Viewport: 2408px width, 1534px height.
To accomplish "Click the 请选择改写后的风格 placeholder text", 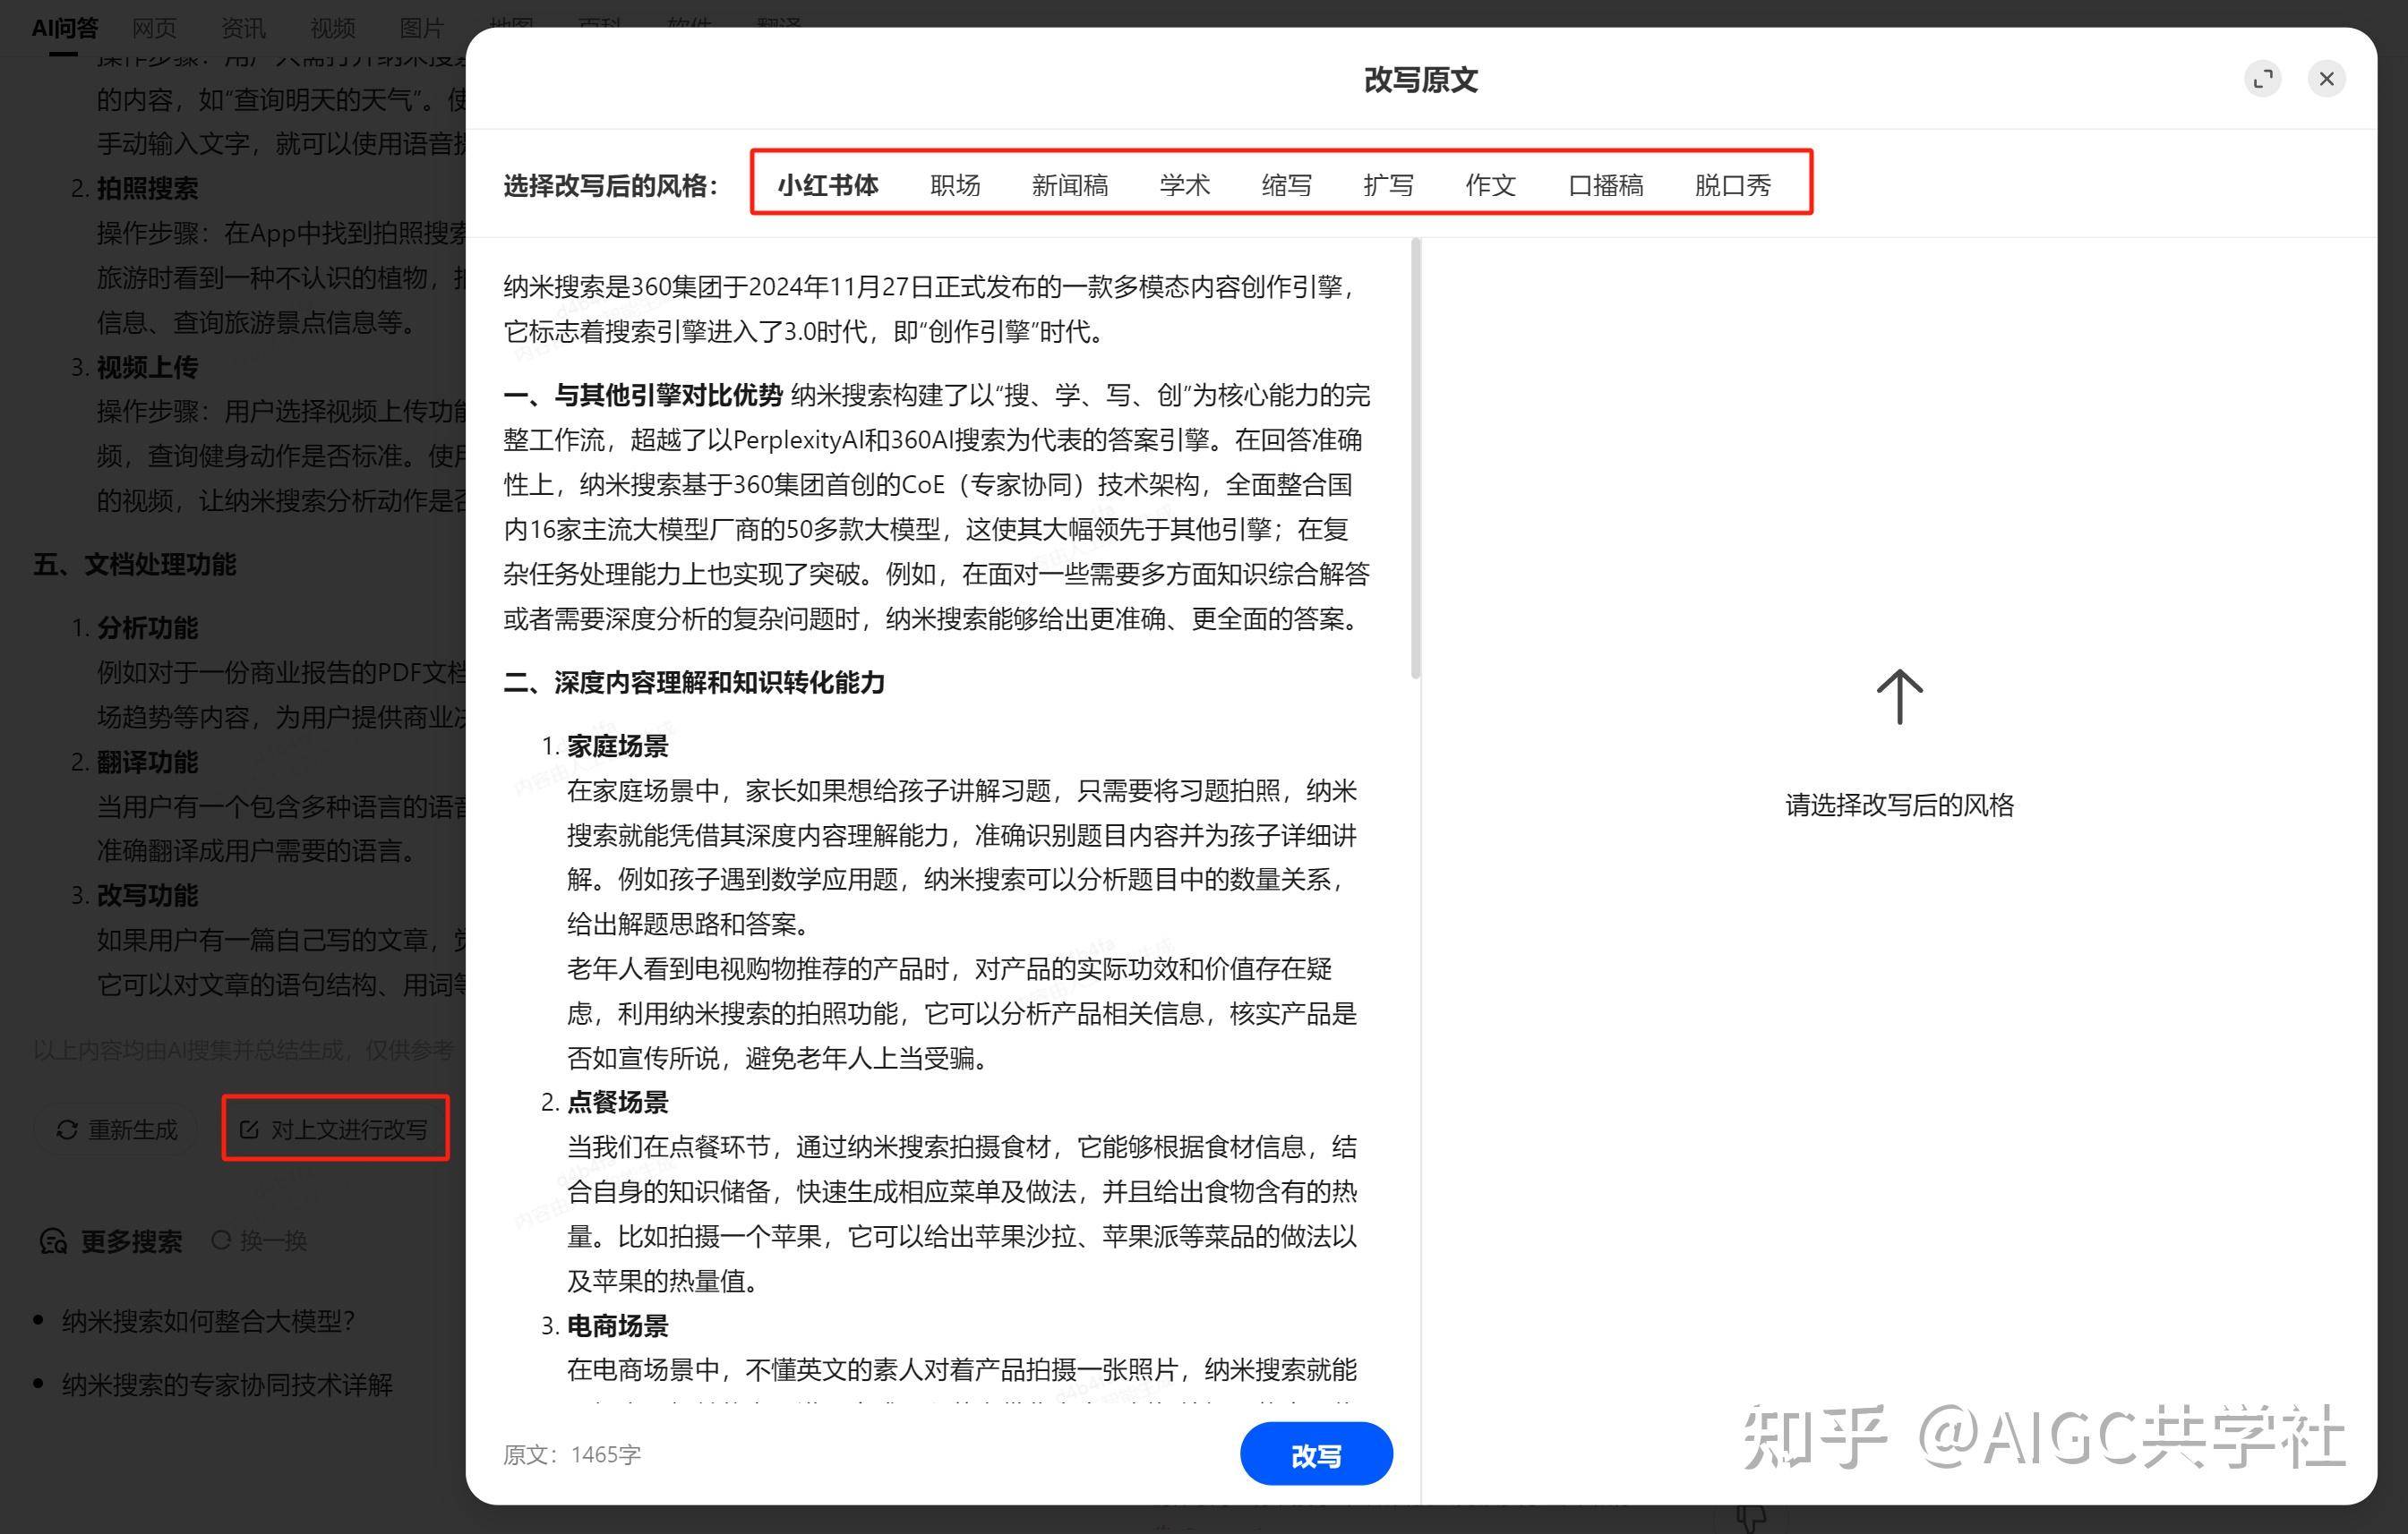I will click(1899, 805).
